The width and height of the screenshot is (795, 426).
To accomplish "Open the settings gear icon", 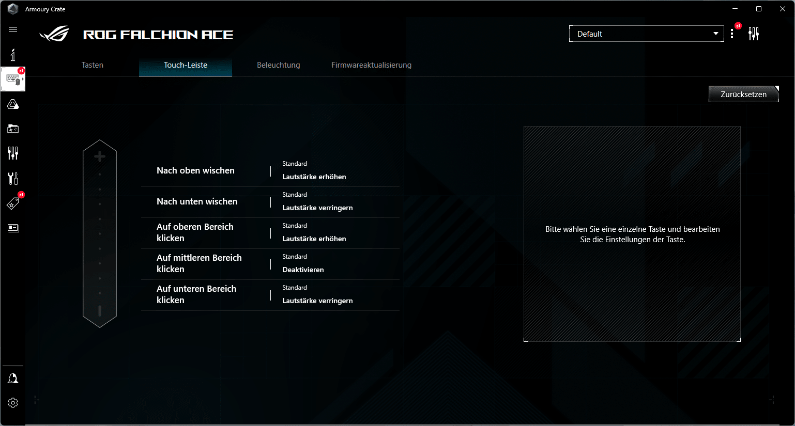I will [x=13, y=403].
